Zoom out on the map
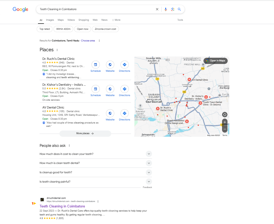Screen dimensions: 274x224 [225, 129]
